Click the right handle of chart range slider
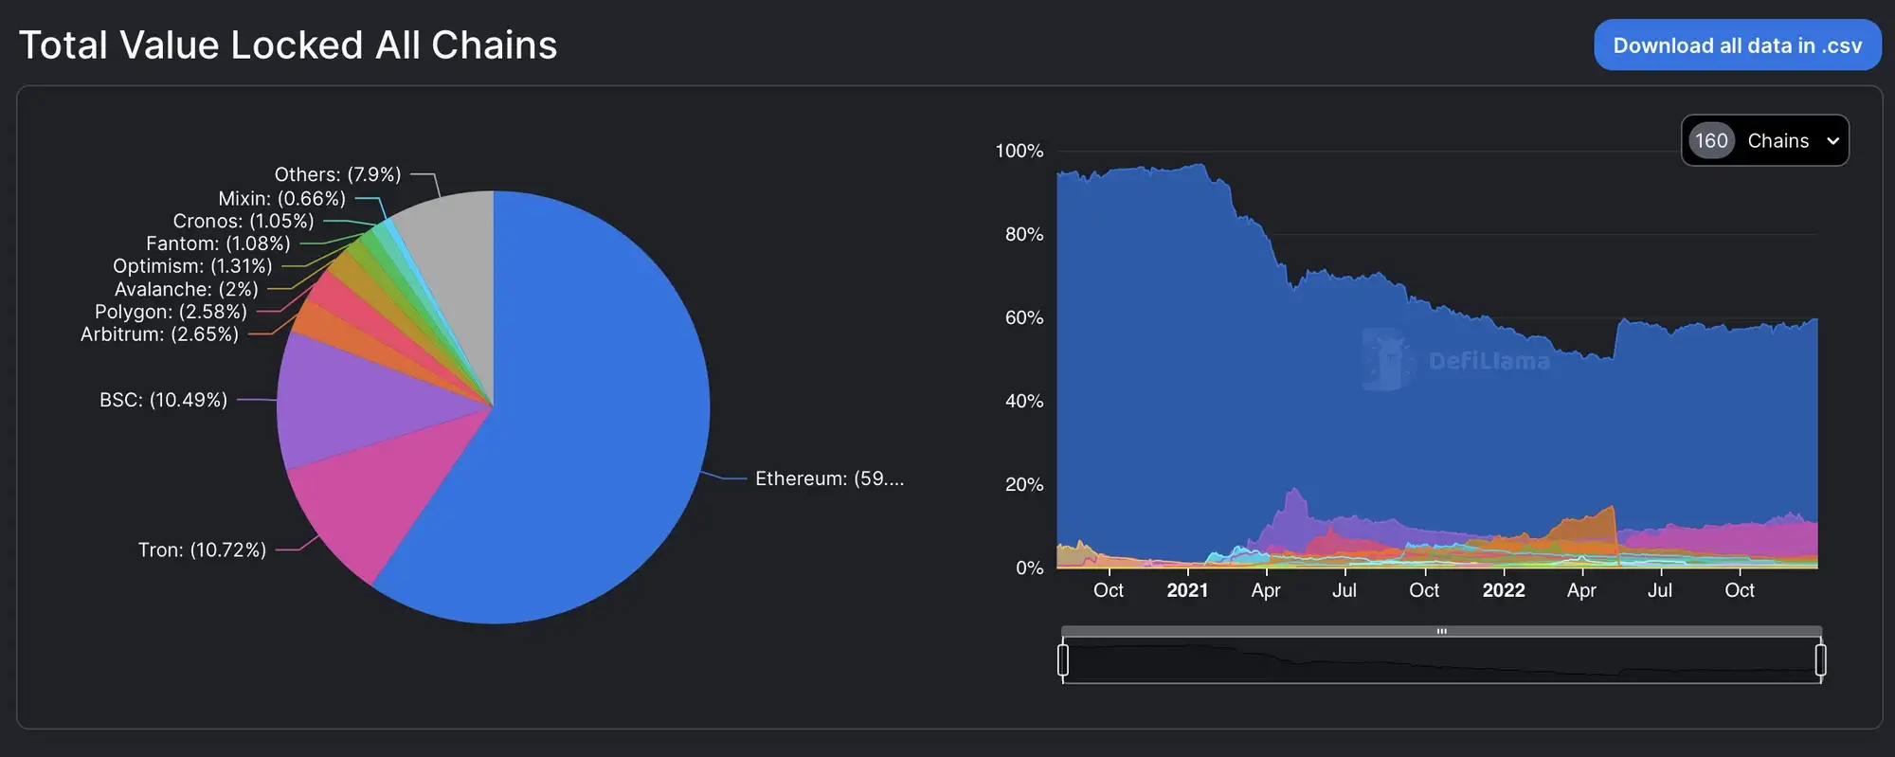1895x757 pixels. click(x=1820, y=659)
